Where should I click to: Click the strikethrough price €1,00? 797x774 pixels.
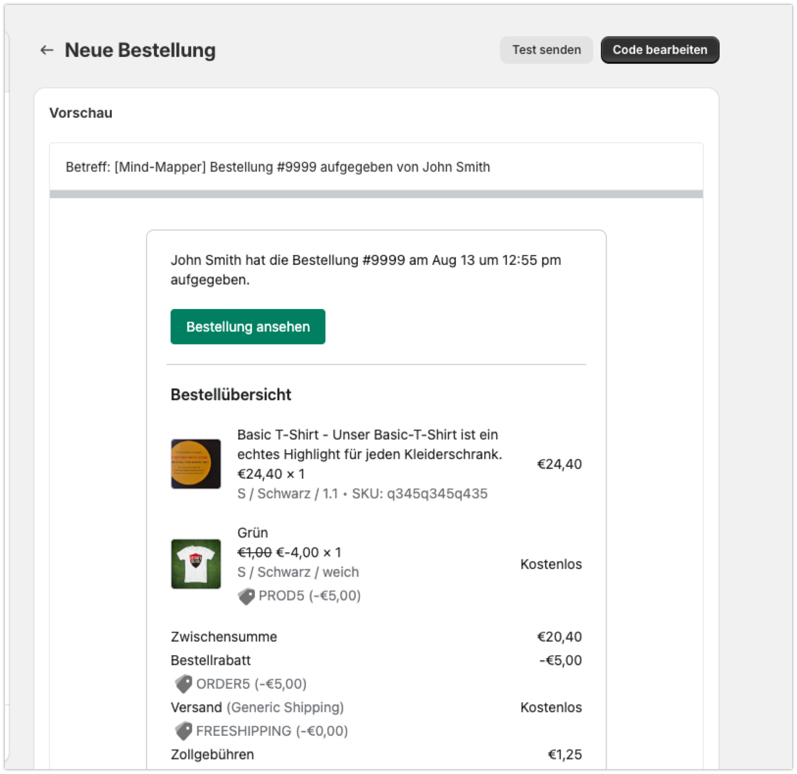254,552
